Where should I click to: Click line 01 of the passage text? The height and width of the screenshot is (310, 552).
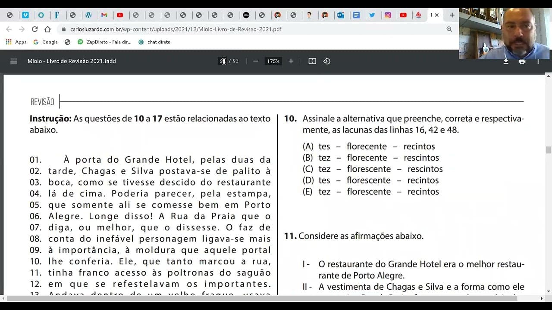[150, 160]
